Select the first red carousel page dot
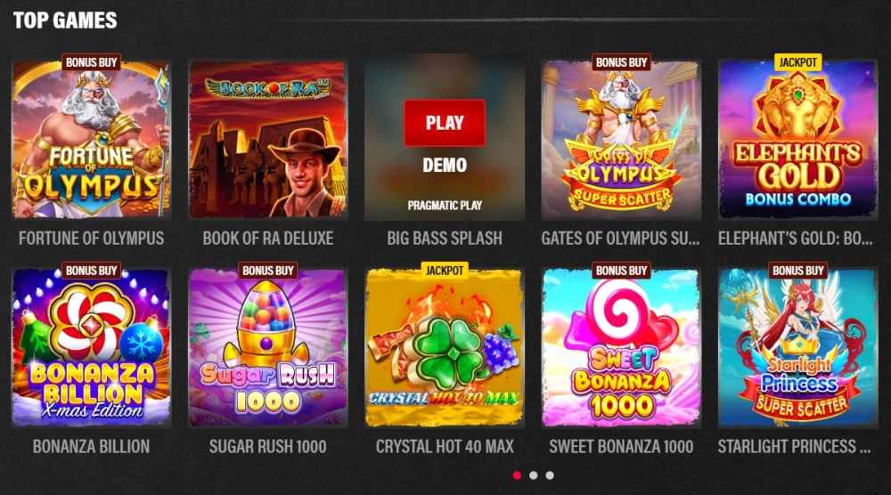 (x=517, y=475)
